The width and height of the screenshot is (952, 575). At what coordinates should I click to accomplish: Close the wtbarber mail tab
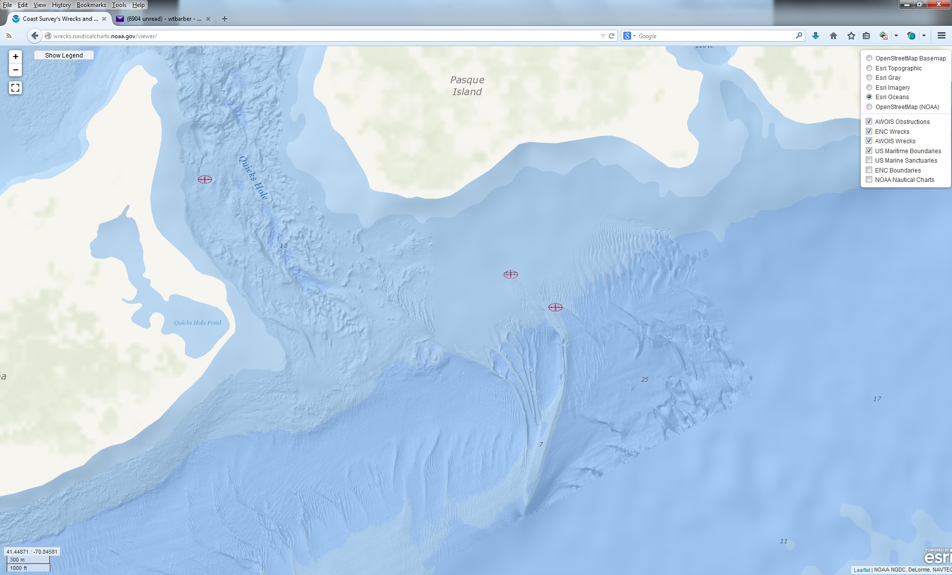[x=208, y=19]
